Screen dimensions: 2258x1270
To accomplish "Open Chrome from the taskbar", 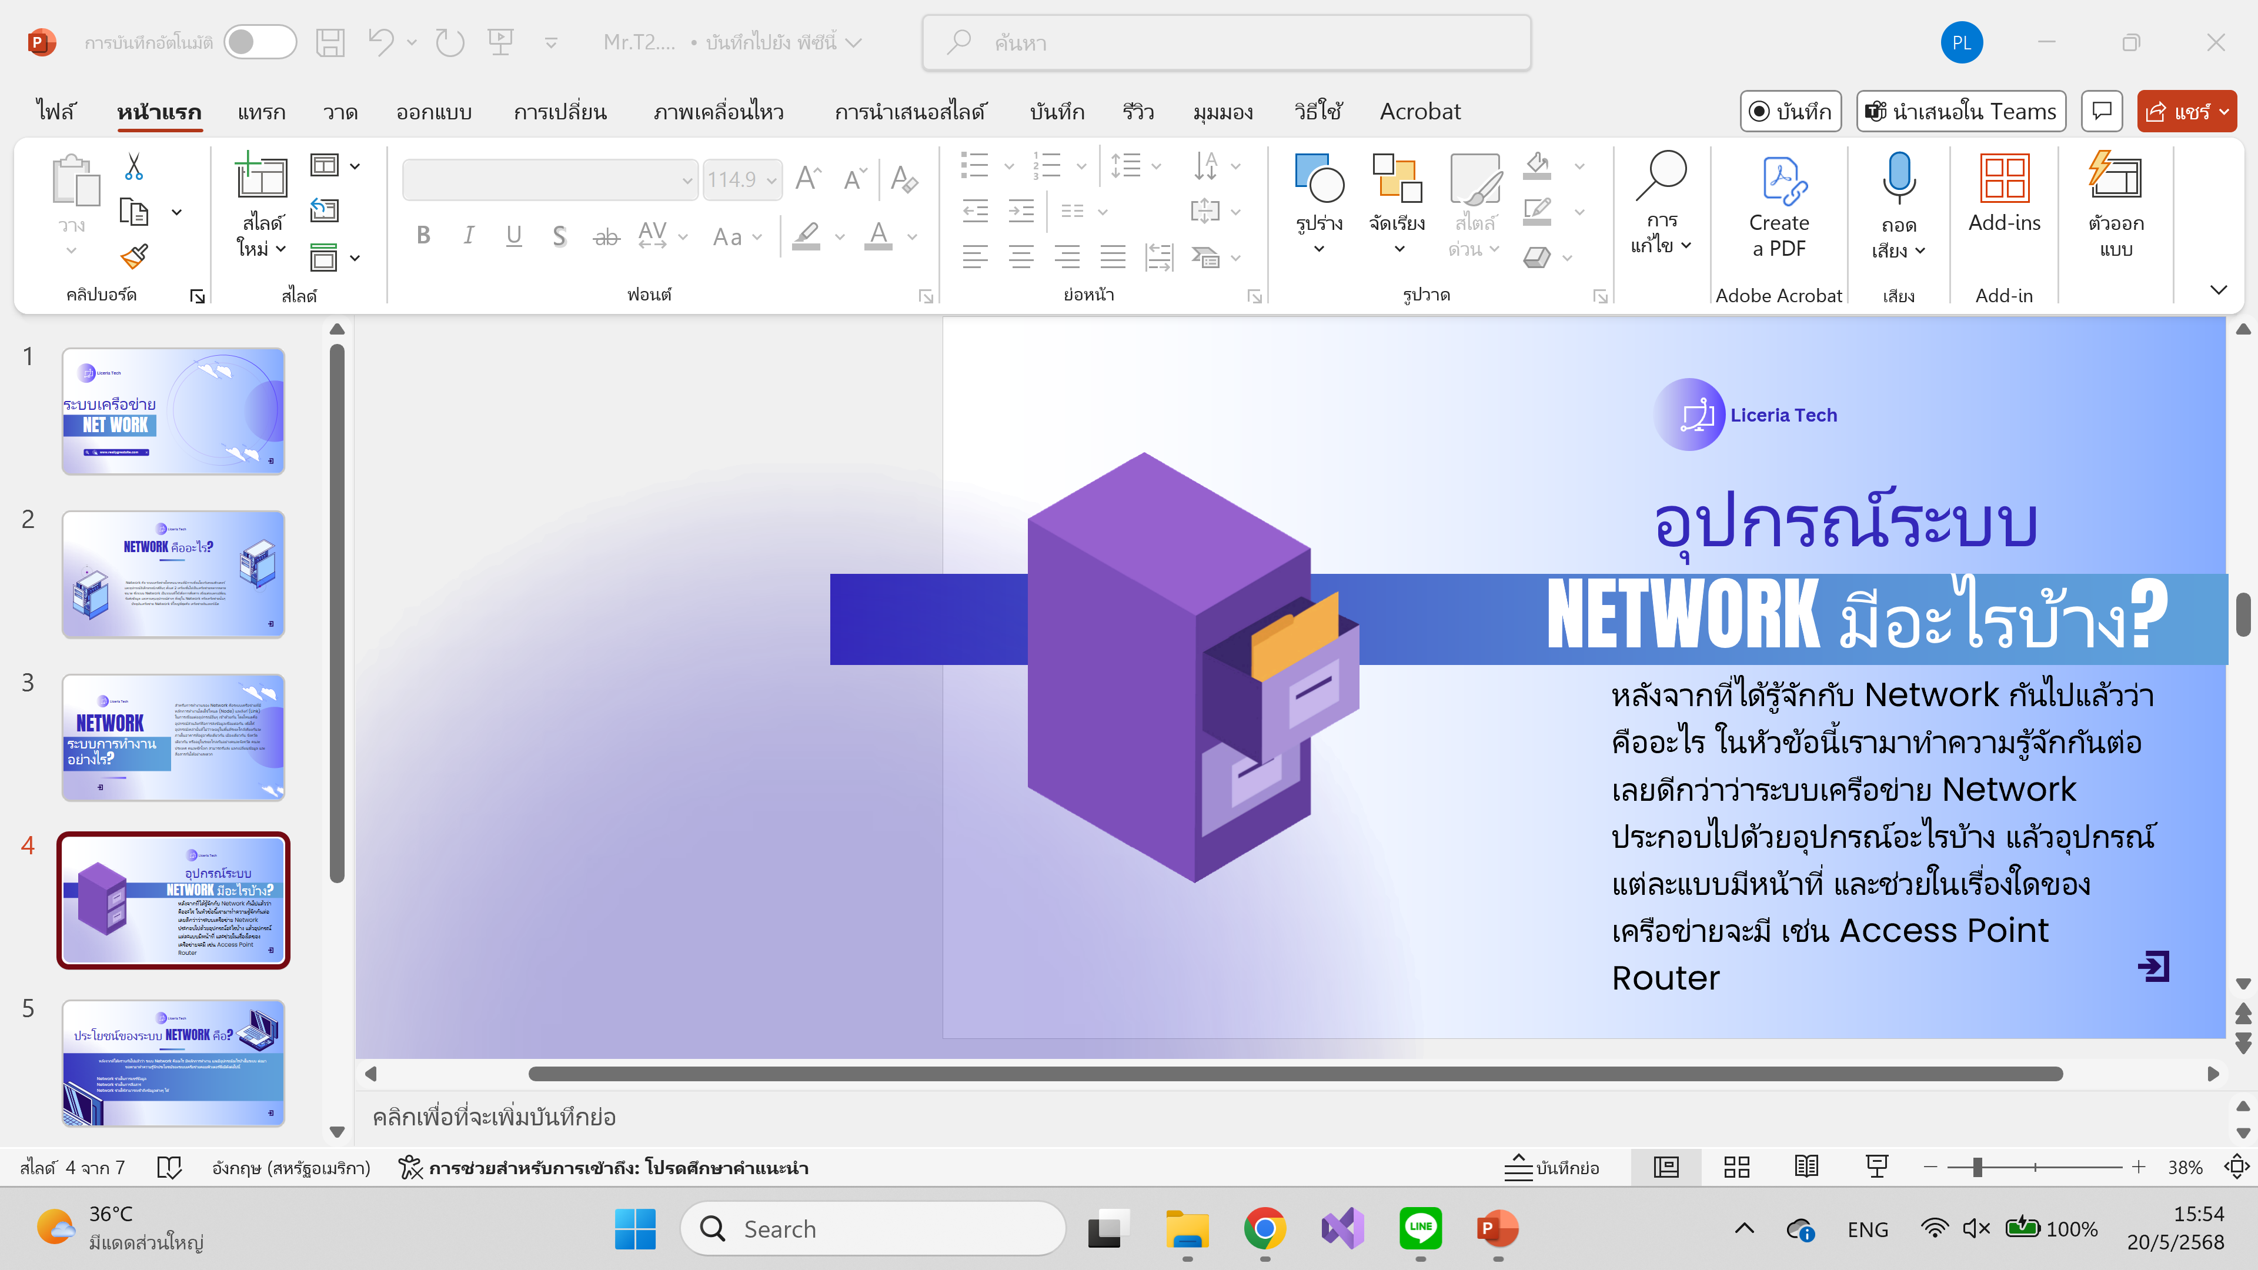I will [x=1264, y=1229].
